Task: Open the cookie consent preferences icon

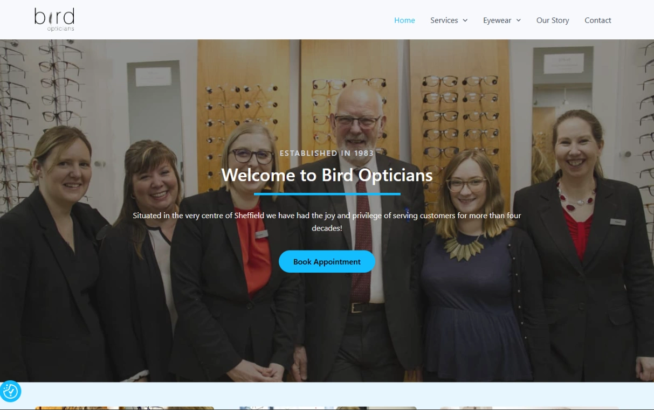Action: click(10, 391)
